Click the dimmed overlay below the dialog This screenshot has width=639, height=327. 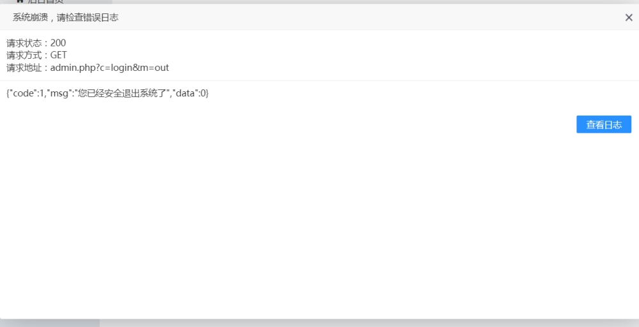(383, 323)
